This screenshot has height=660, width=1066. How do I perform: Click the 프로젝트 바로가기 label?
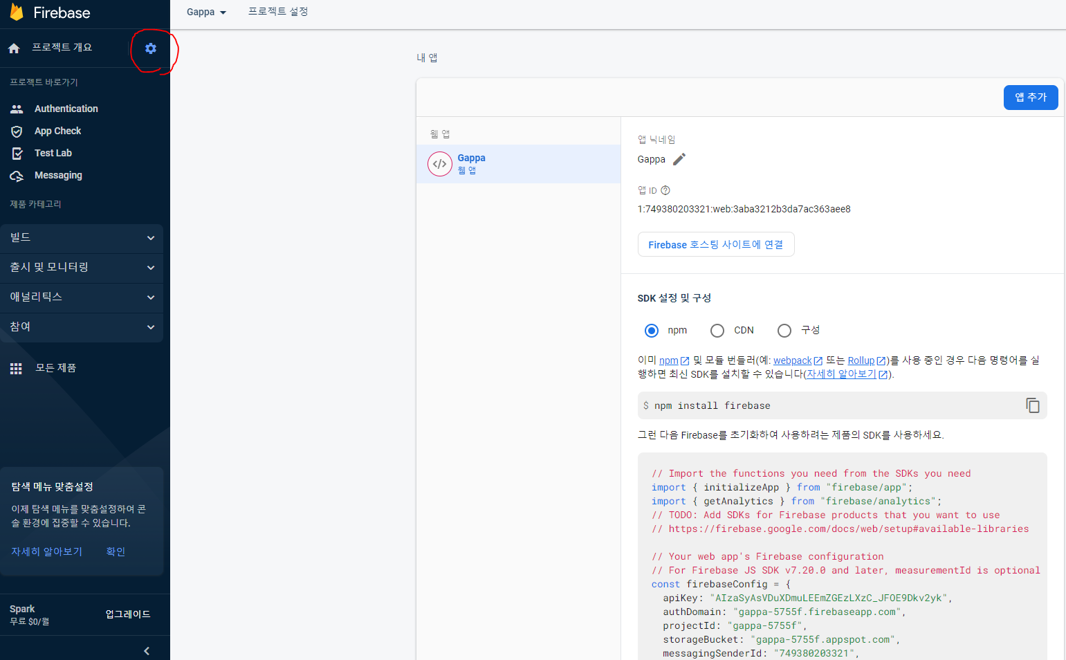pos(44,82)
